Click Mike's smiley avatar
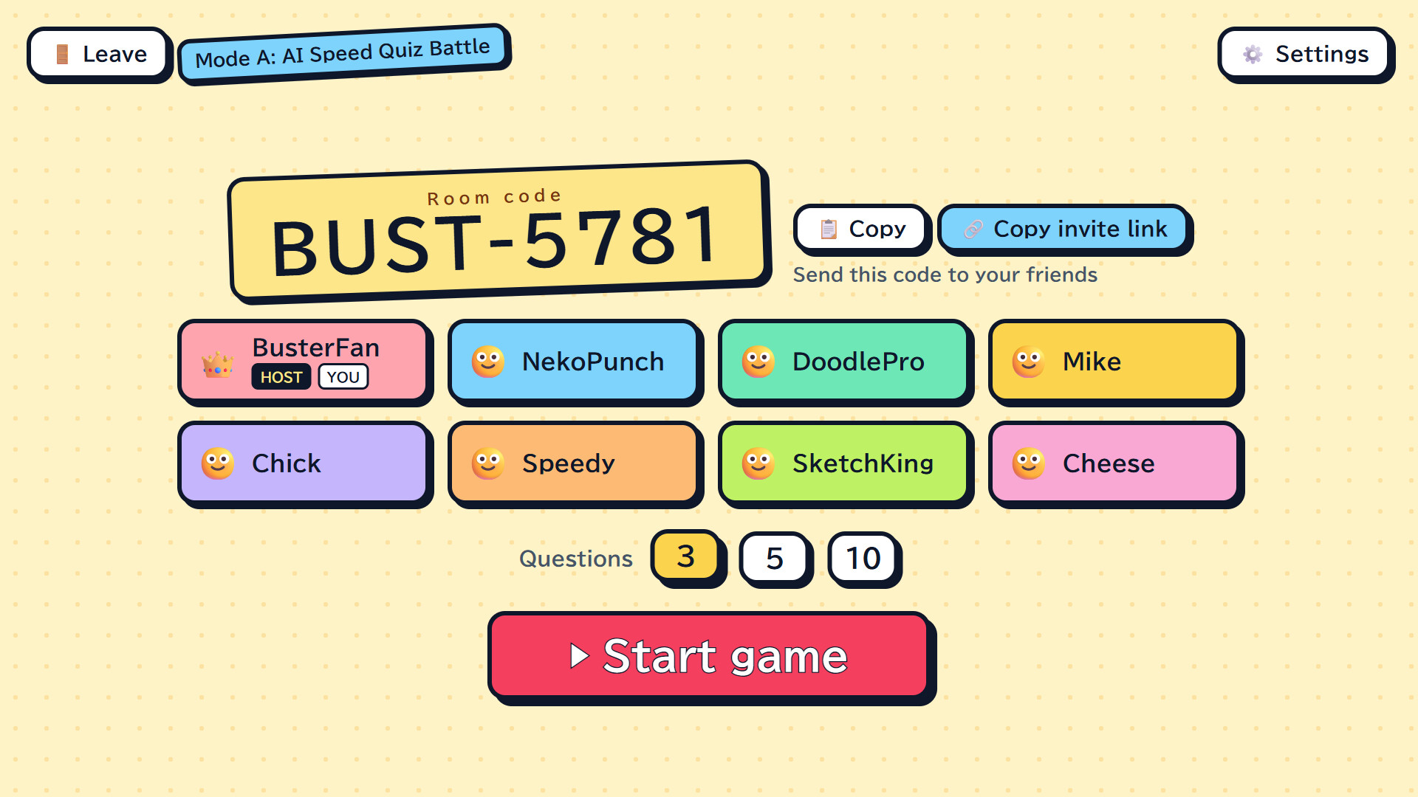 [x=1029, y=362]
